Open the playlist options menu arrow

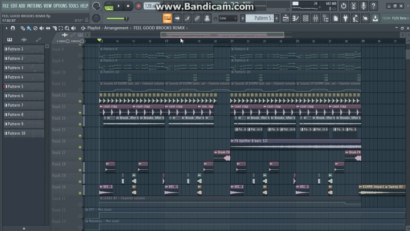point(6,28)
